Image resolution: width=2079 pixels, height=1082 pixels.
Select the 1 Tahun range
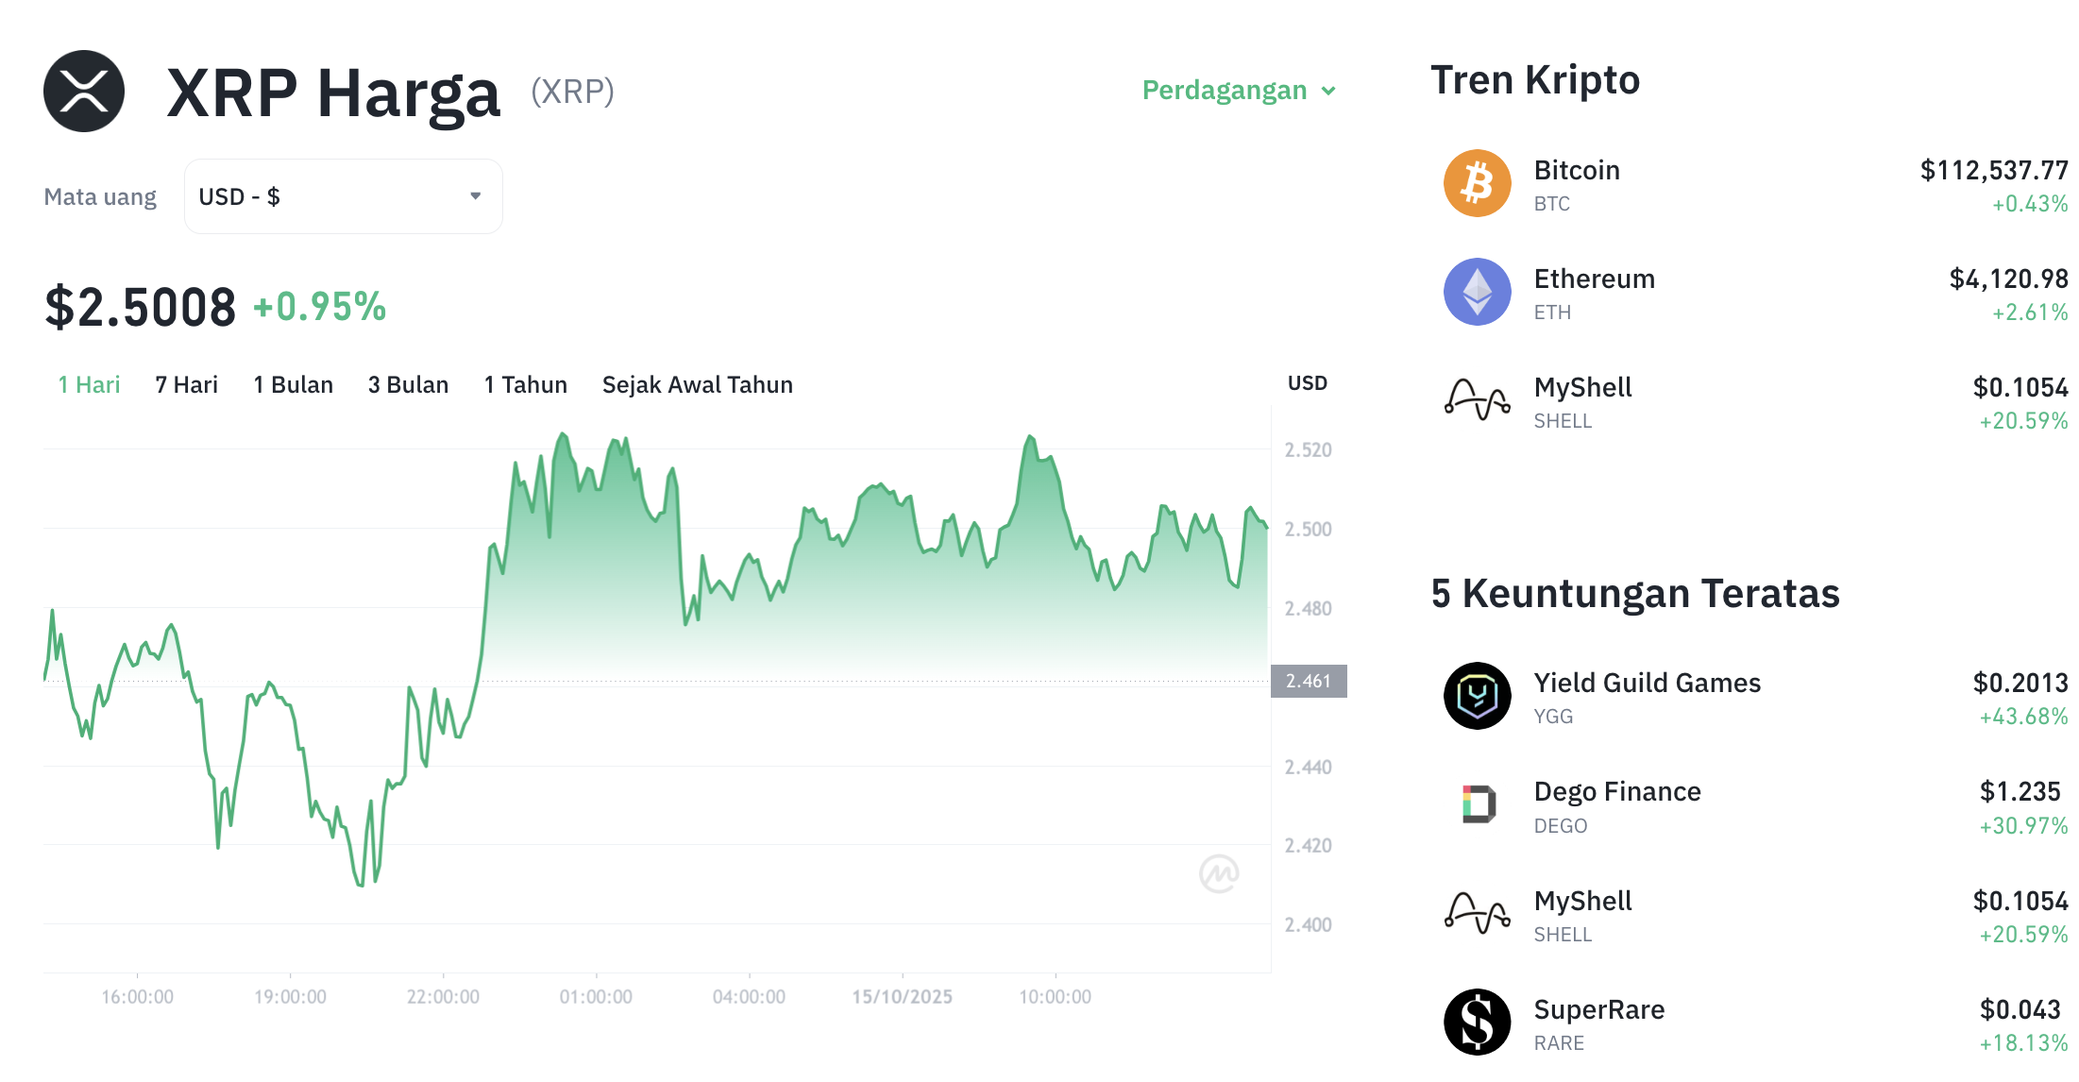pyautogui.click(x=525, y=385)
